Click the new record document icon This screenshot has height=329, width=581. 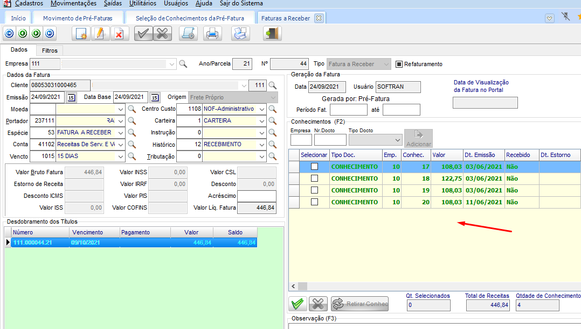point(81,34)
